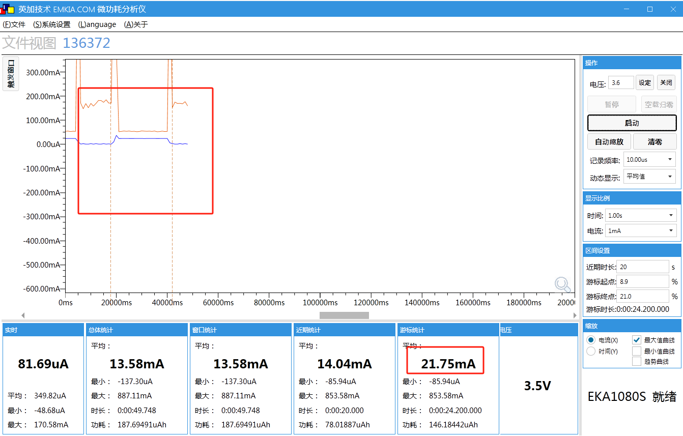The width and height of the screenshot is (683, 436).
Task: Click the 关闭 voltage button
Action: [x=666, y=82]
